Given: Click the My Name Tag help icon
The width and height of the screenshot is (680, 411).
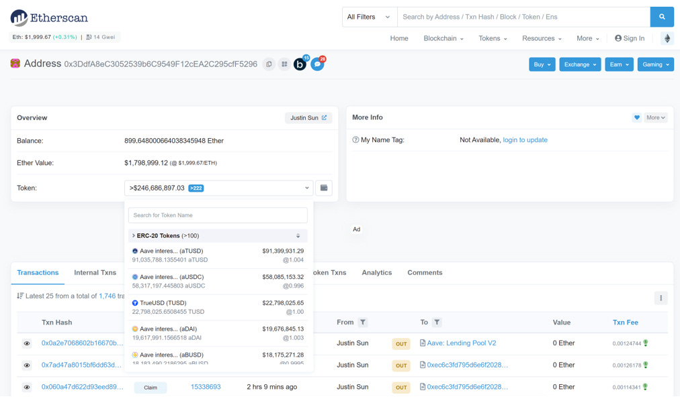Looking at the screenshot, I should coord(355,139).
